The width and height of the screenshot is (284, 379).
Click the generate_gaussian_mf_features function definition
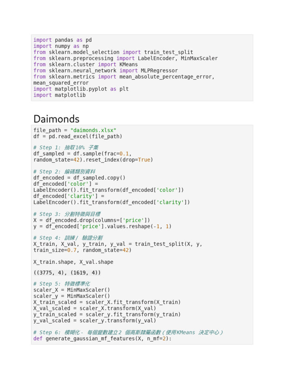pyautogui.click(x=102, y=339)
